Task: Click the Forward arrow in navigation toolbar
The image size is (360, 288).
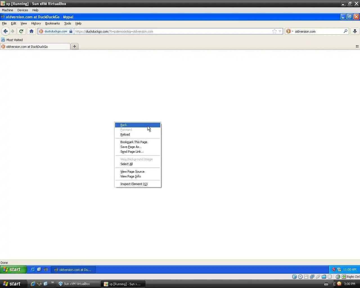Action: coord(13,31)
